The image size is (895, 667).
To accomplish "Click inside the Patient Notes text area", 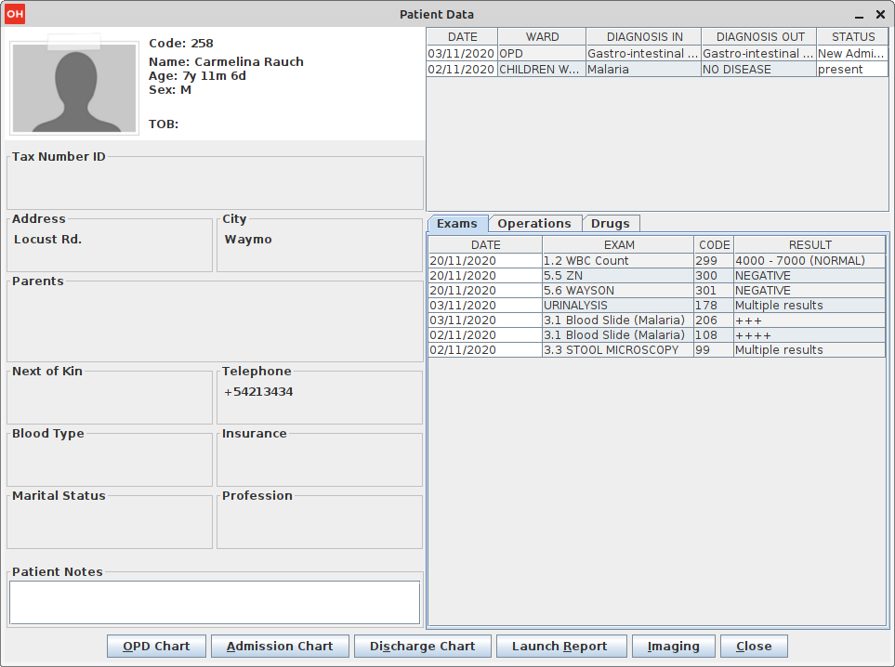I will [x=215, y=602].
